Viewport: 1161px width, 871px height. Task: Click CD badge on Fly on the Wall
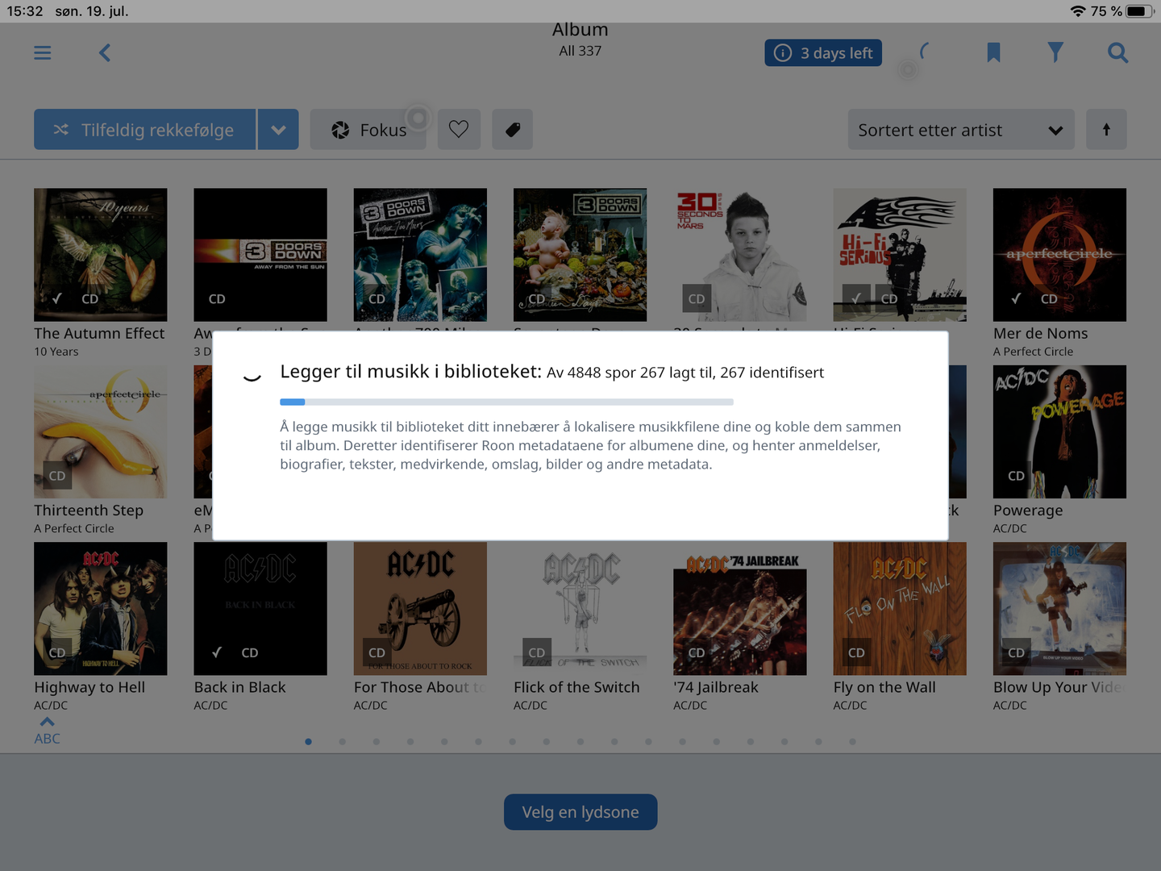(856, 652)
